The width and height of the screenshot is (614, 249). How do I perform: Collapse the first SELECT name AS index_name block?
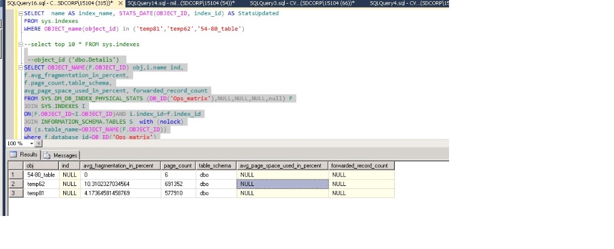coord(20,13)
